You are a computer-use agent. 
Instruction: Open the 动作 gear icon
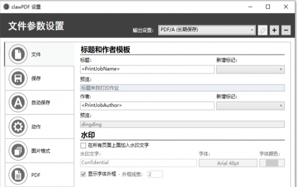click(18, 126)
